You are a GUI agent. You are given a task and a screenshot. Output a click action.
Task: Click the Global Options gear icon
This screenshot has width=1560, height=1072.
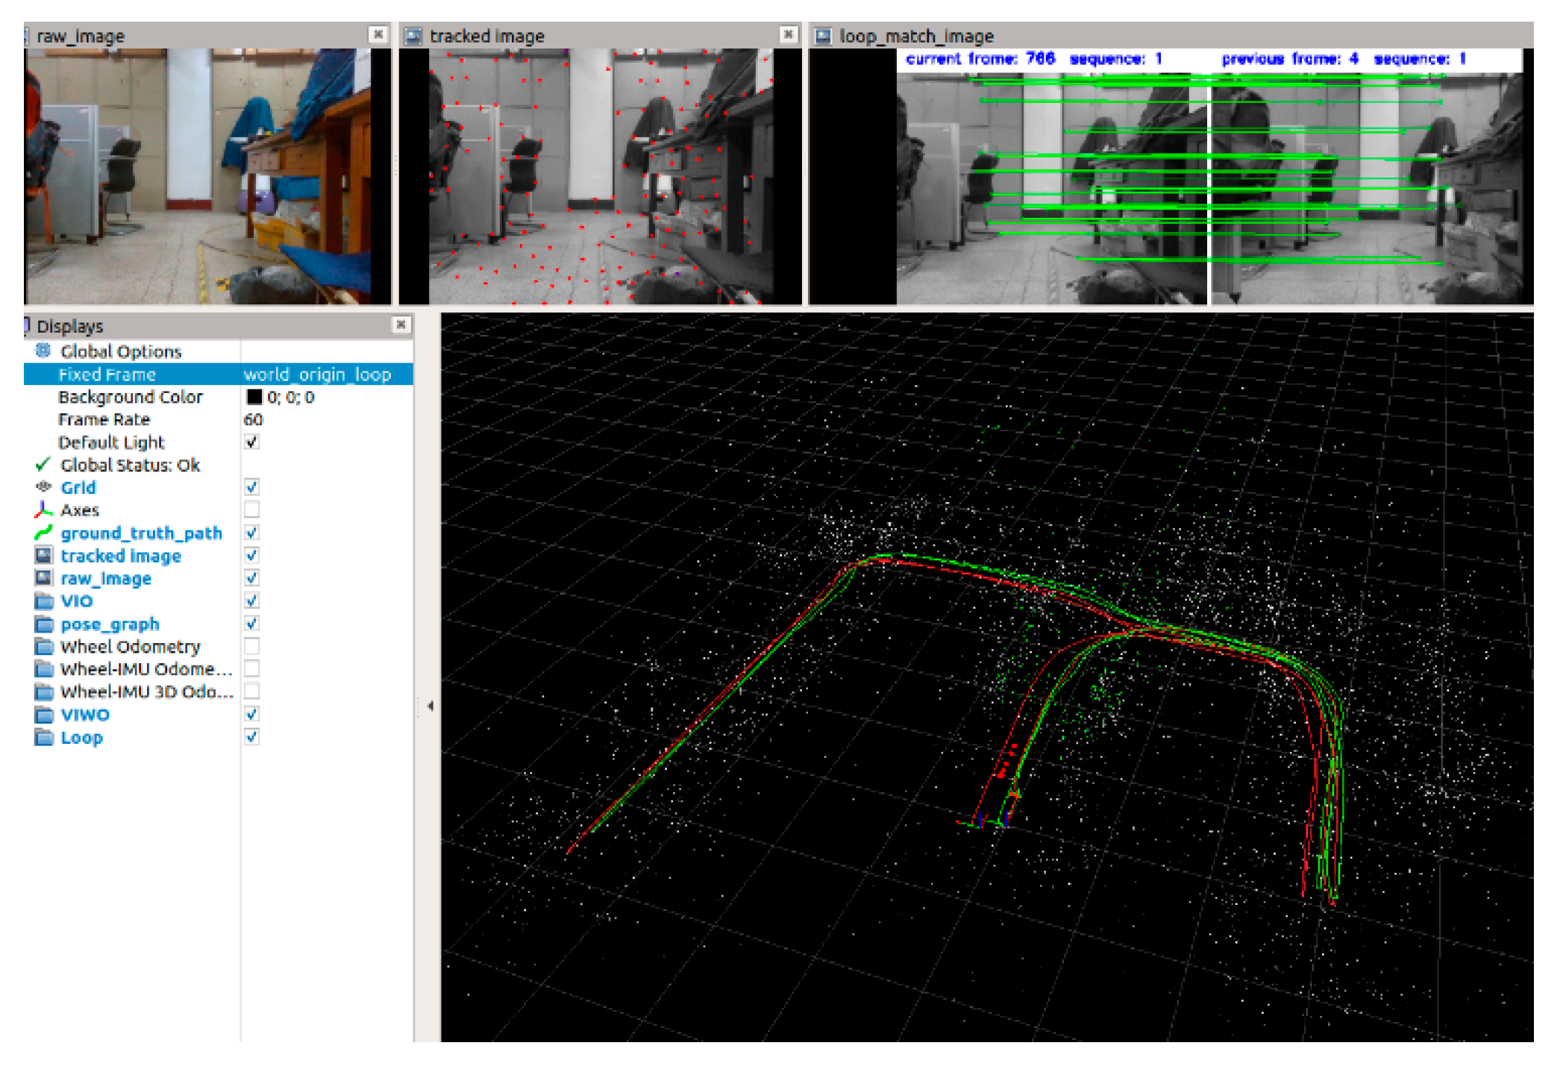[43, 351]
